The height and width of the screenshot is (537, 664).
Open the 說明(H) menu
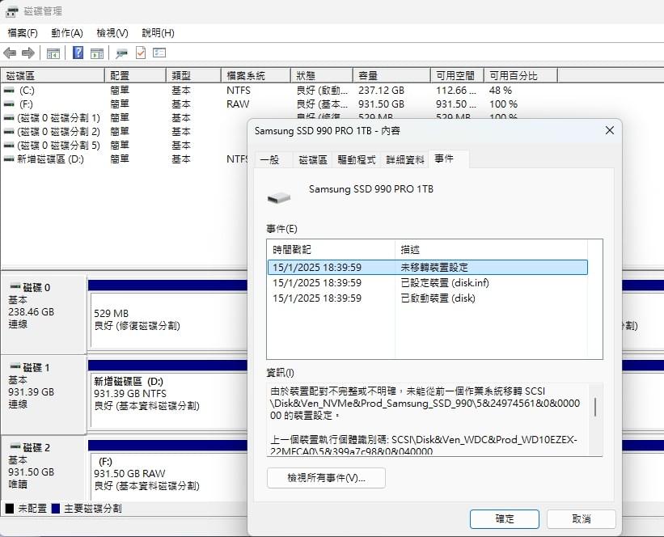158,33
